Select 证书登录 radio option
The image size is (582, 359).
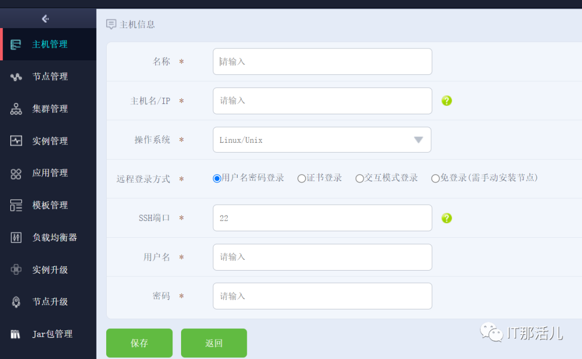301,178
